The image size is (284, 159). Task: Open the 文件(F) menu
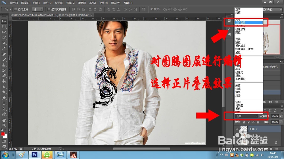pyautogui.click(x=14, y=3)
